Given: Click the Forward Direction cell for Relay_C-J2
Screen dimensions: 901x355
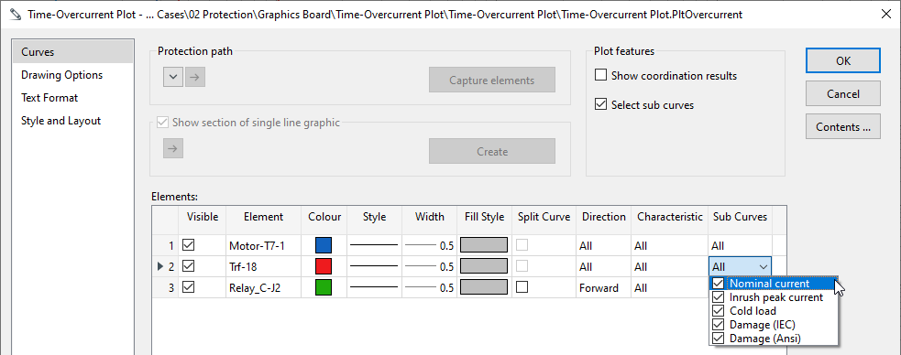Looking at the screenshot, I should click(603, 288).
